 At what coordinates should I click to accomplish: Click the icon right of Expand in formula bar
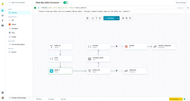tap(188, 8)
